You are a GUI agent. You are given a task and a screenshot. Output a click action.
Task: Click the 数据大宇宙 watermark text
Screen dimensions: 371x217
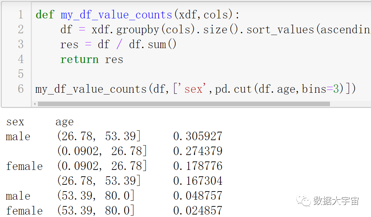(x=336, y=201)
